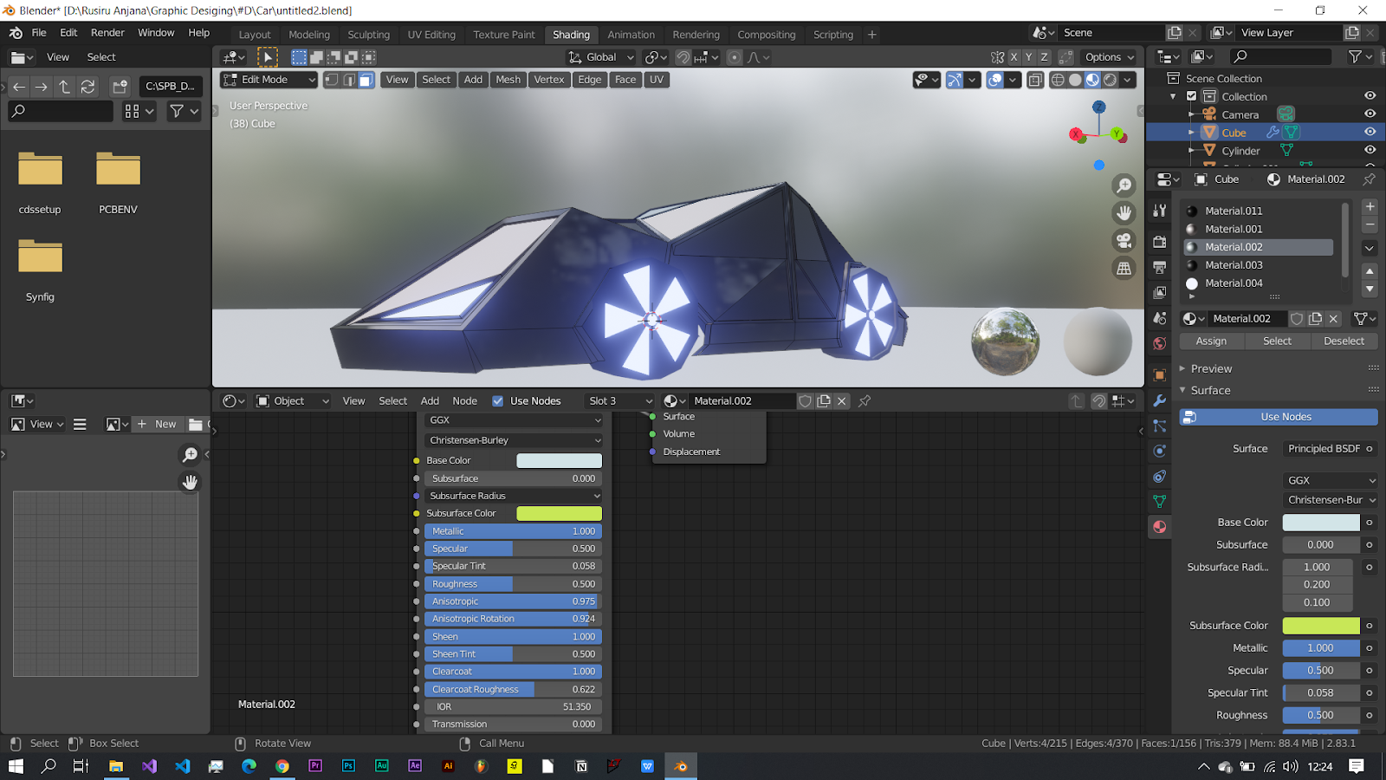
Task: Toggle Camera visibility in the Scene Collection
Action: 1370,114
